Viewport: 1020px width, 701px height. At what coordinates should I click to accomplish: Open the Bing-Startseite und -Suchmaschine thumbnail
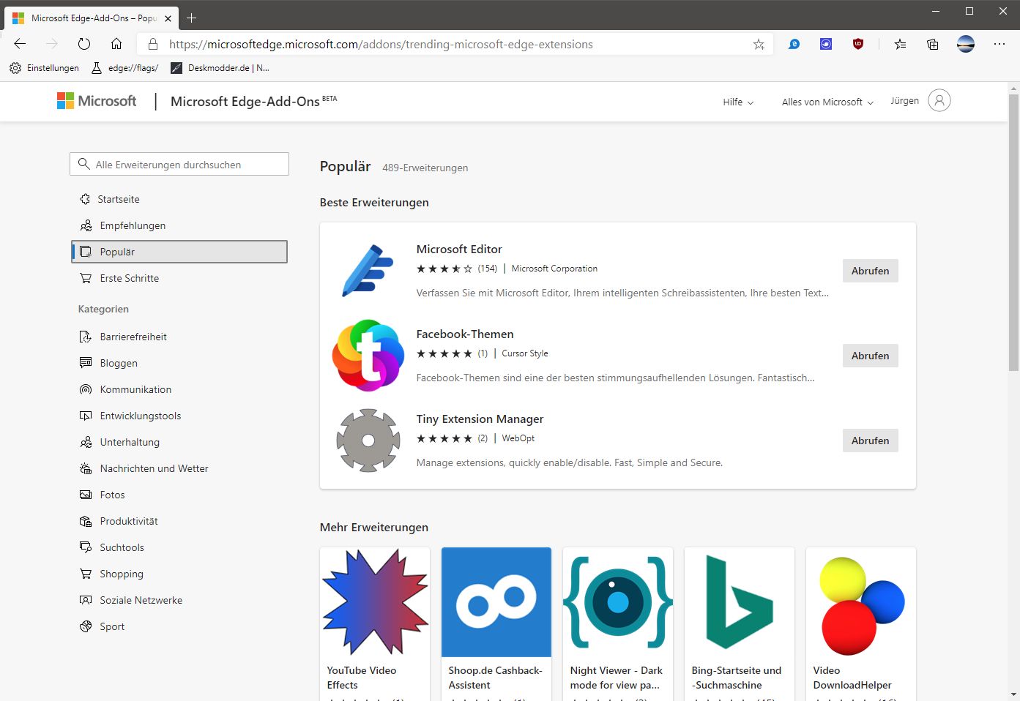pyautogui.click(x=740, y=602)
